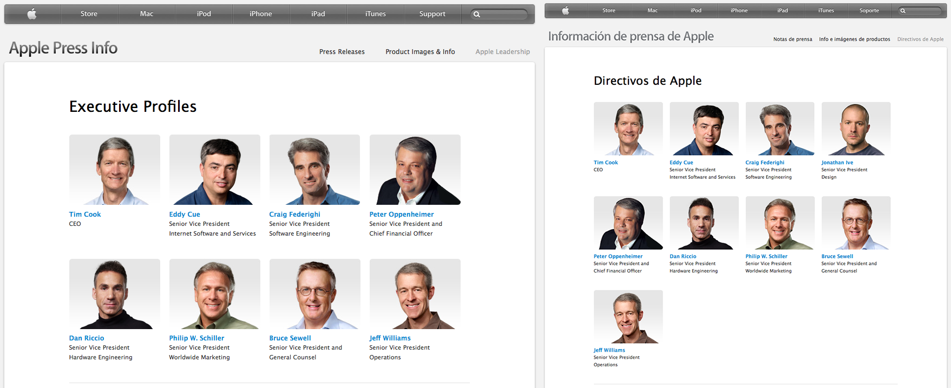Open Store in English navigation bar
The height and width of the screenshot is (388, 951).
point(89,14)
